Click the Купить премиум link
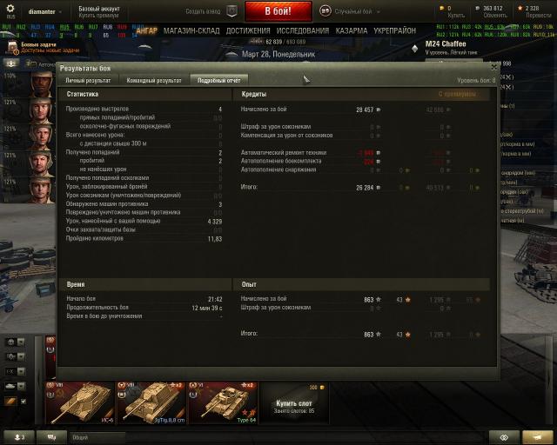The image size is (557, 445). pos(98,16)
